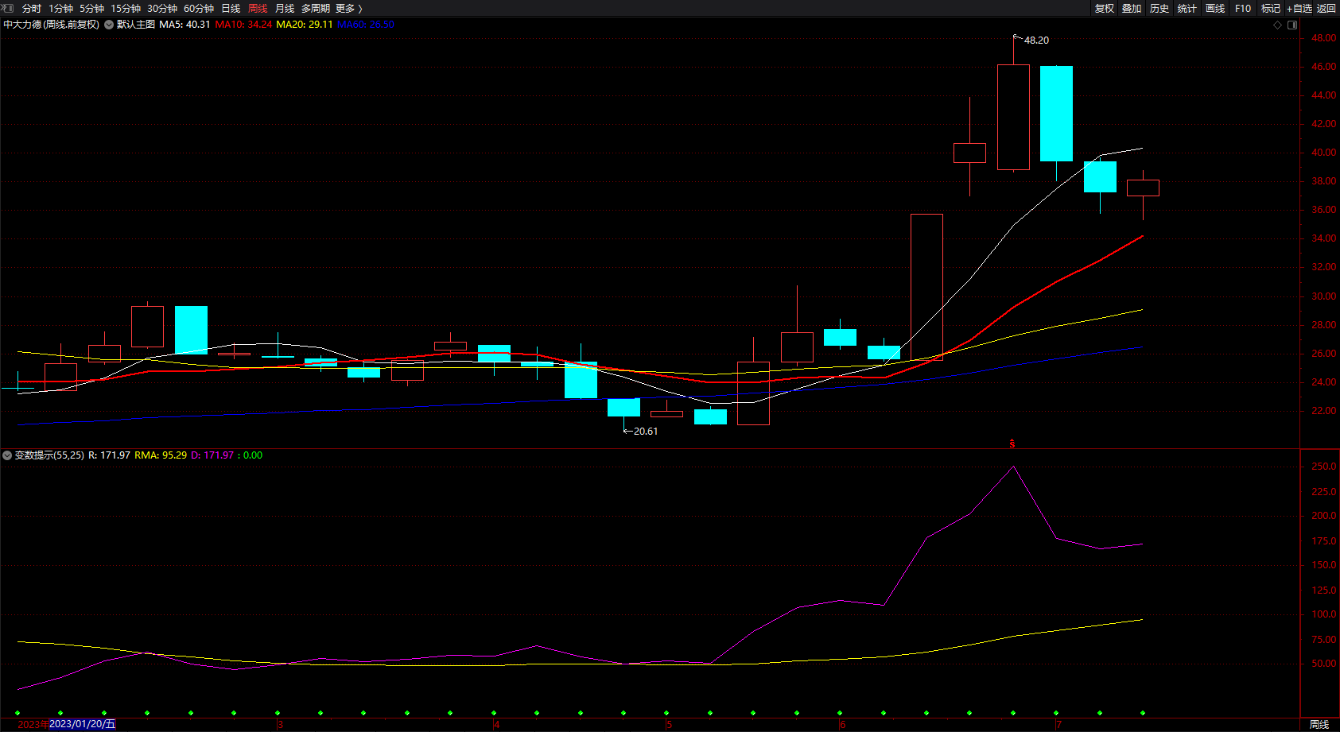Click the 周线 label at bottom-right
The width and height of the screenshot is (1340, 732).
click(x=1319, y=724)
